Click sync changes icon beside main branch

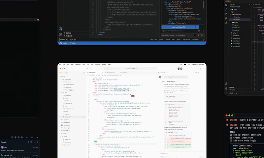pyautogui.click(x=67, y=40)
